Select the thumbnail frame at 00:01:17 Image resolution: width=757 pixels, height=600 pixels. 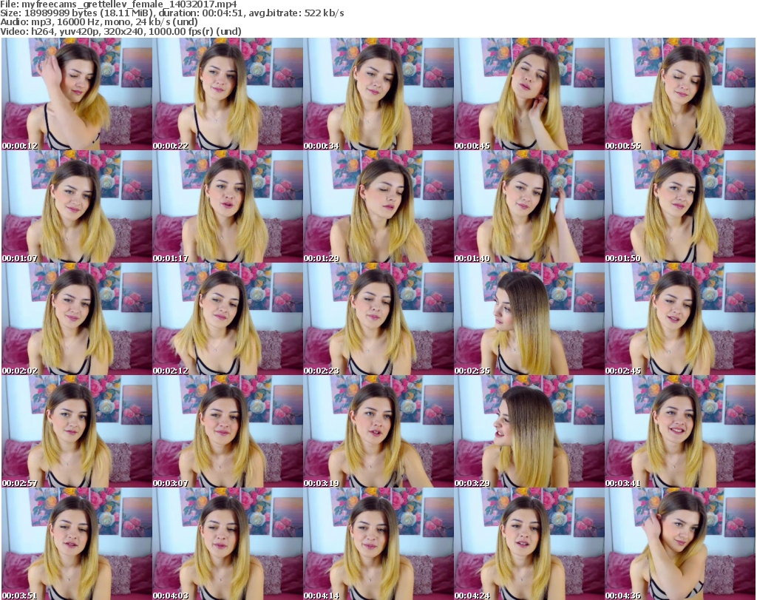click(228, 206)
